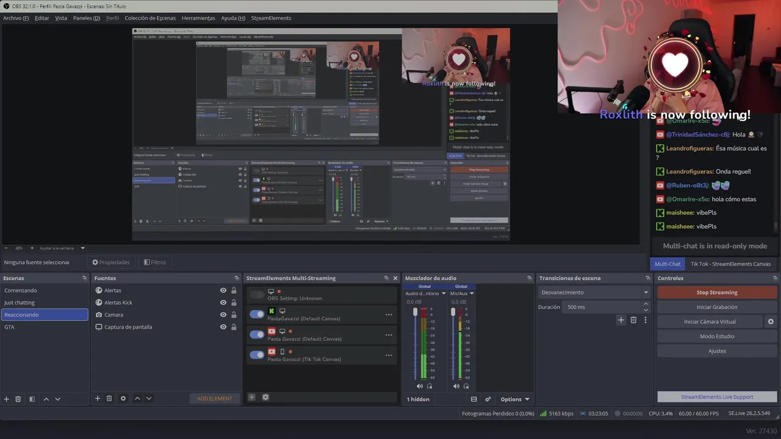This screenshot has height=439, width=781.
Task: Pop out the Escenas dock
Action: click(85, 278)
